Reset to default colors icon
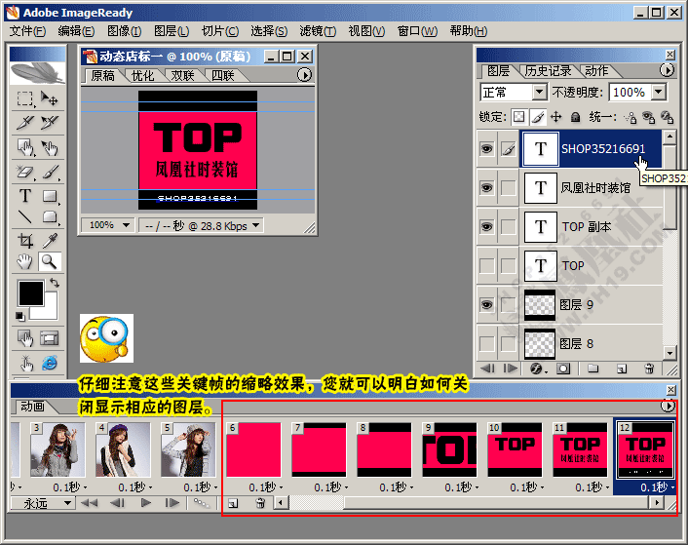The width and height of the screenshot is (688, 545). [x=19, y=316]
